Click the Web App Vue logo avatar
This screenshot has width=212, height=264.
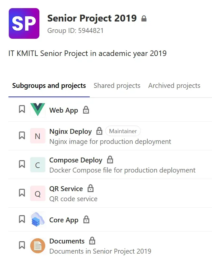pos(38,110)
